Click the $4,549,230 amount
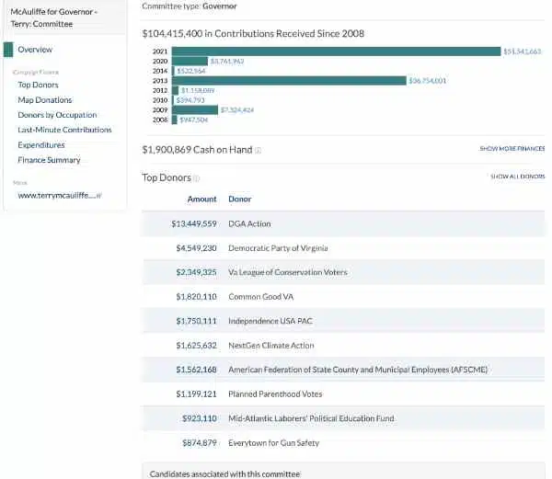This screenshot has height=479, width=552. [197, 248]
